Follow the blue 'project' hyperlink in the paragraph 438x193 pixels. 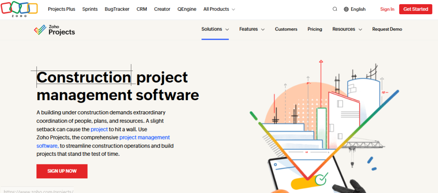pos(99,129)
